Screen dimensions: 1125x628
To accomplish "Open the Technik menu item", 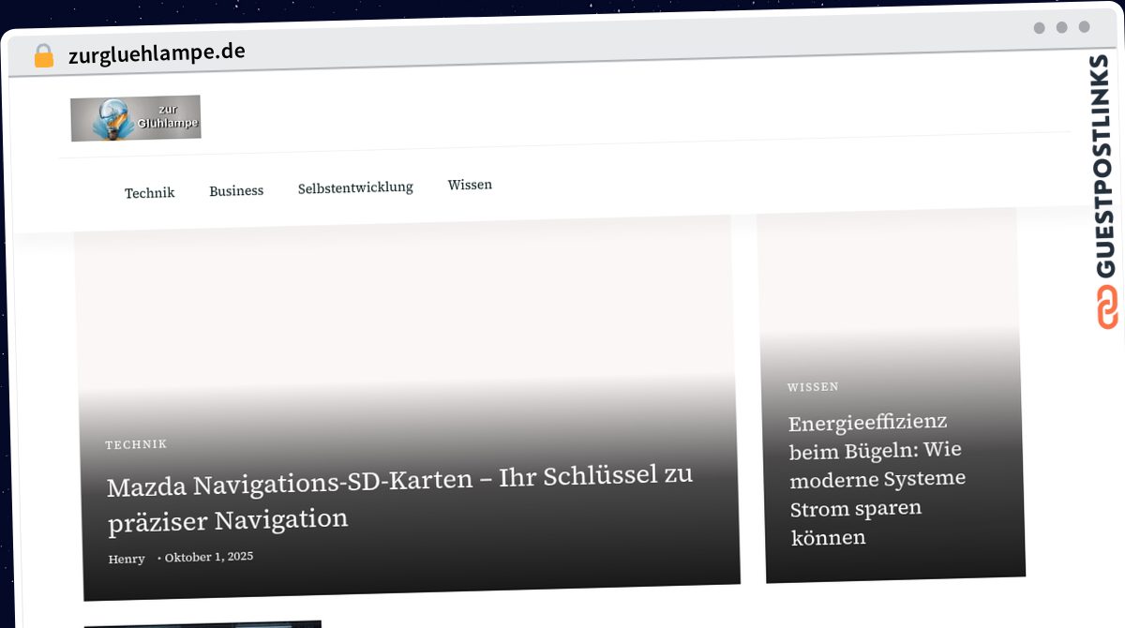I will [x=150, y=193].
